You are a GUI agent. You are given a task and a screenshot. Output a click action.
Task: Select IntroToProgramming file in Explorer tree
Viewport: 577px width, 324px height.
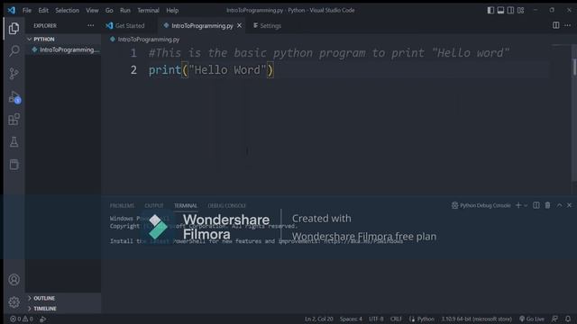(x=63, y=49)
